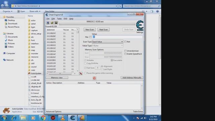Click the New Scan button
The width and height of the screenshot is (215, 121).
pos(90,30)
